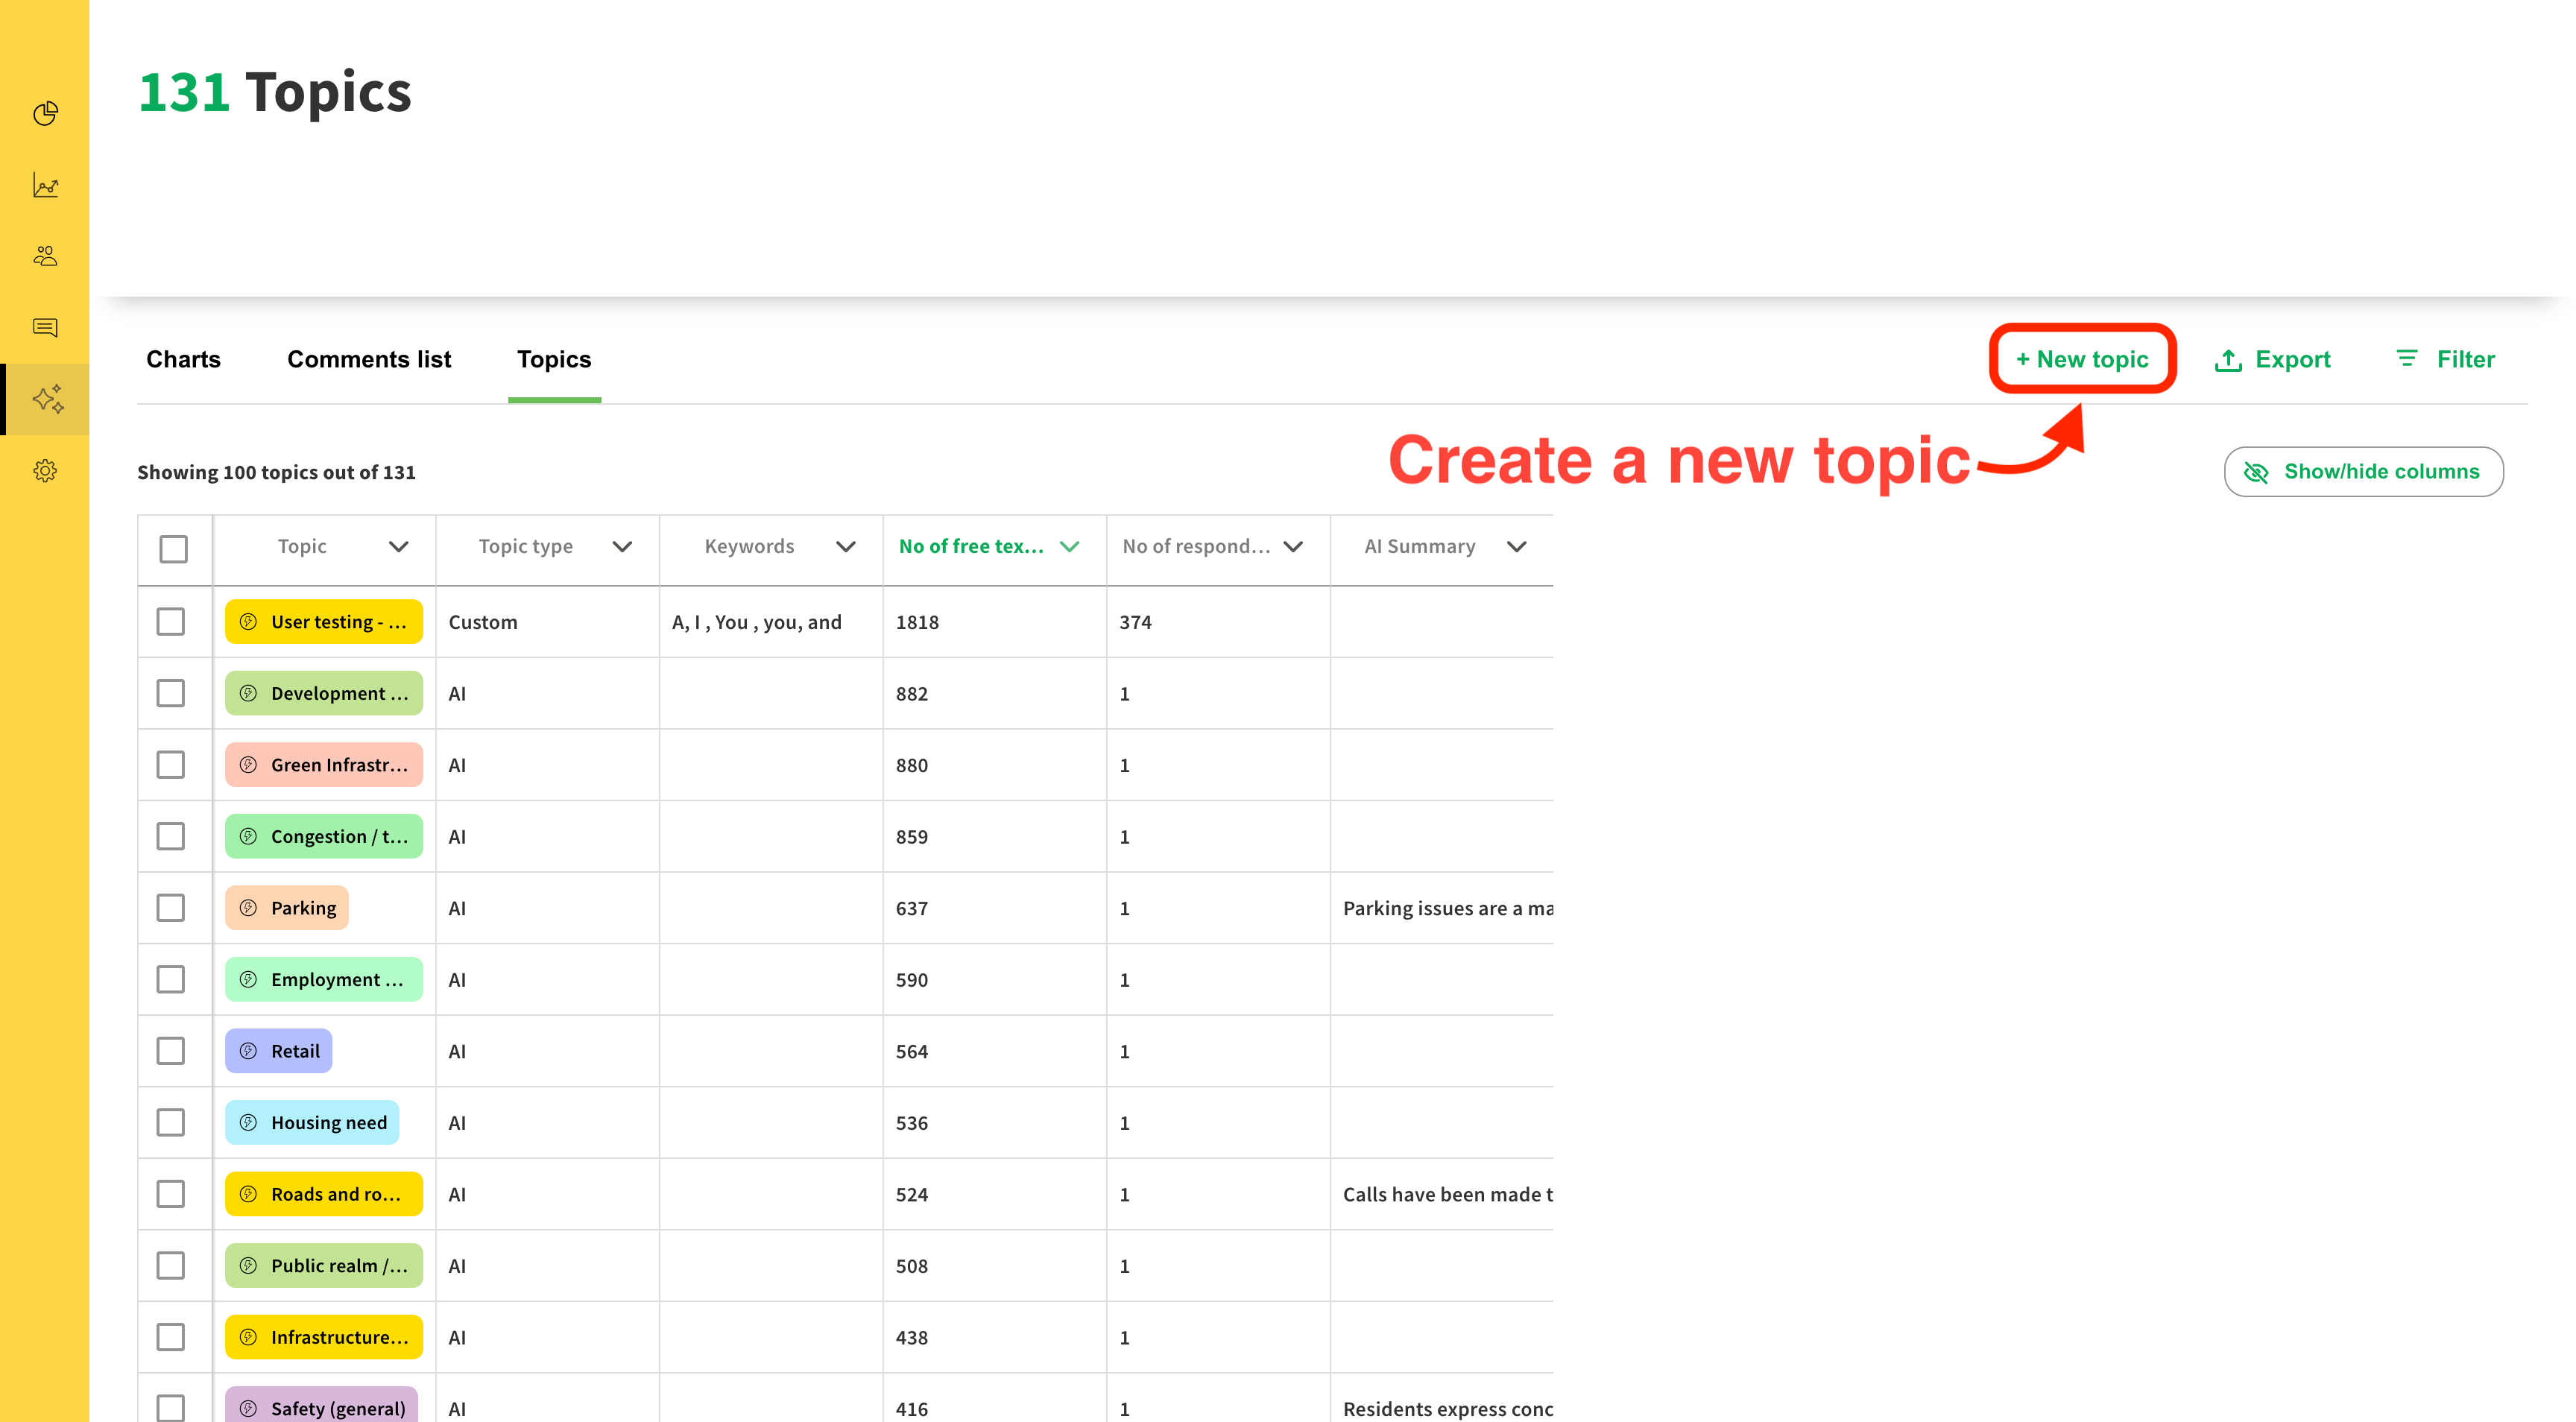The height and width of the screenshot is (1422, 2576).
Task: Switch to the Comments list tab
Action: 369,359
